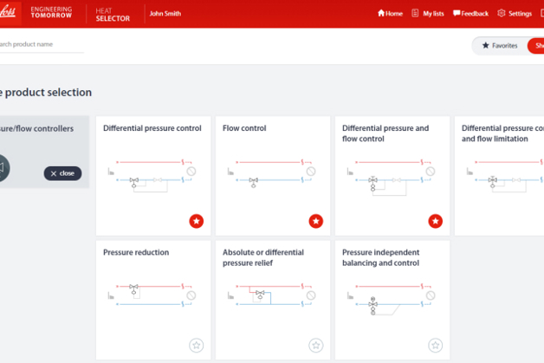This screenshot has width=544, height=363.
Task: Open the Feedback link
Action: pos(470,14)
